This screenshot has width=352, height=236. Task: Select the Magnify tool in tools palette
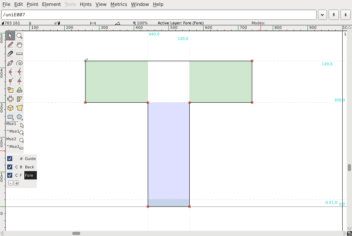pos(19,36)
